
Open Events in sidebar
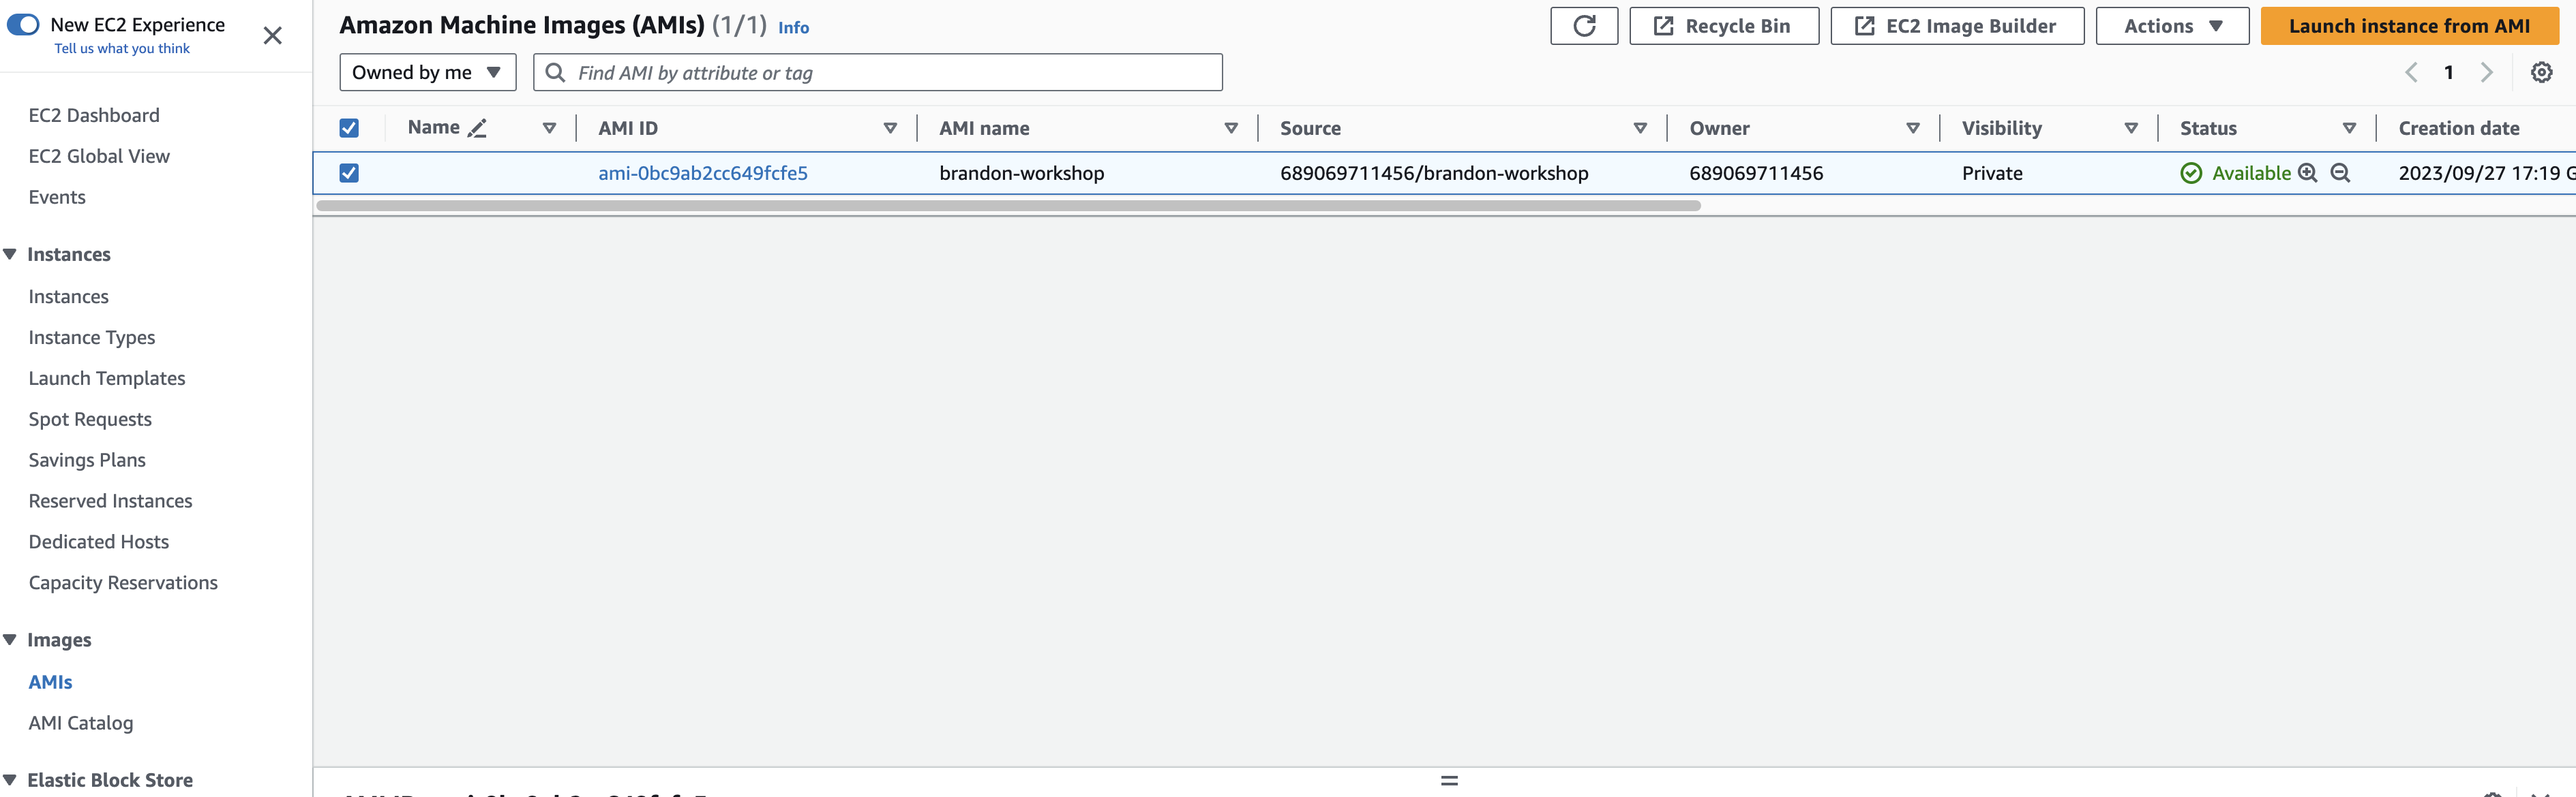57,197
